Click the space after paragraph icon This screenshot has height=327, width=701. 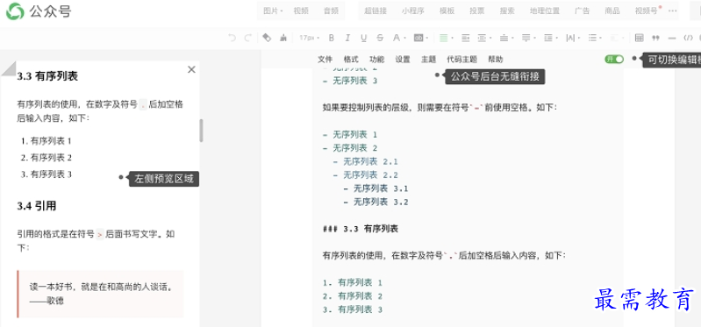526,38
